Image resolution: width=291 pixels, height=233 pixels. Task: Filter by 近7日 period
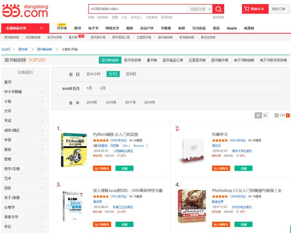[x=113, y=74]
